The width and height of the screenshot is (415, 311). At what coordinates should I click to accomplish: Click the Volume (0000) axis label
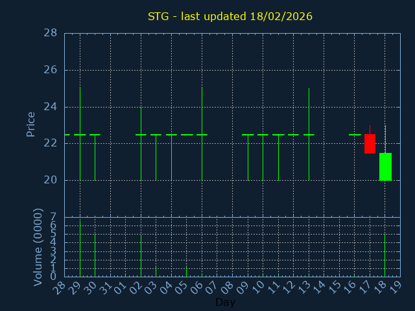38,247
